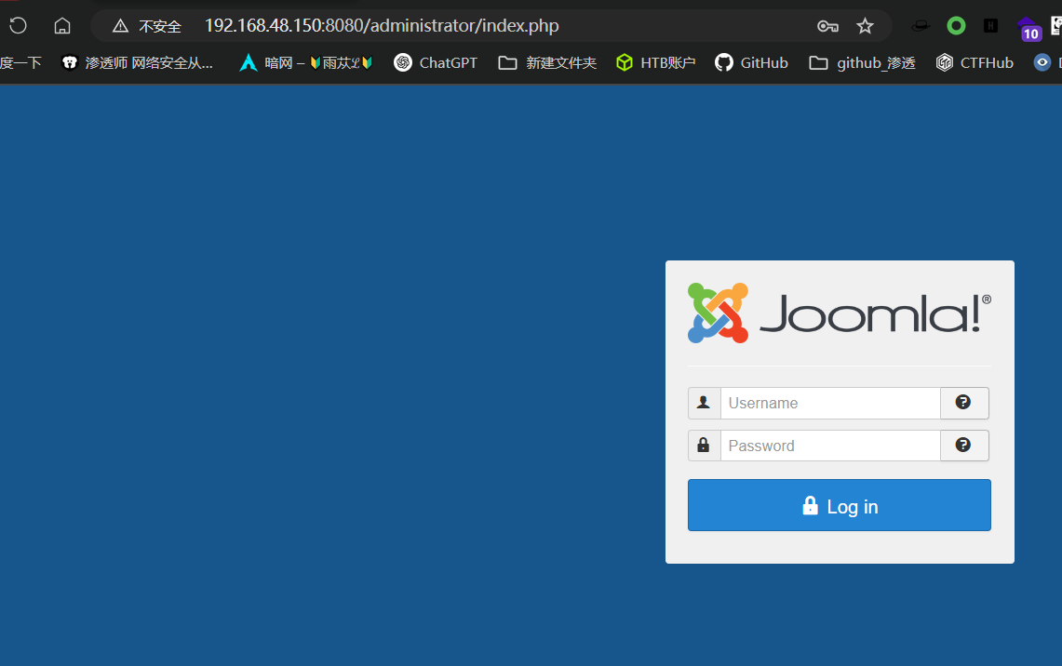Open the purple extension with badge 10
The width and height of the screenshot is (1062, 666).
1028,29
